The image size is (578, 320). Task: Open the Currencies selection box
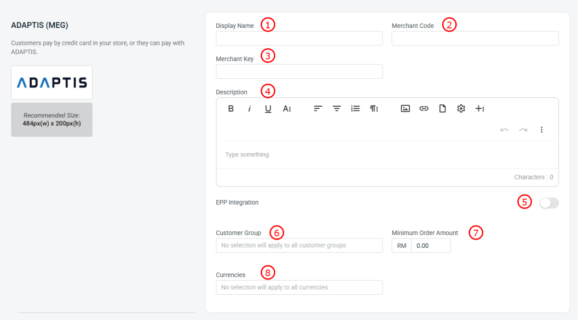pyautogui.click(x=299, y=287)
